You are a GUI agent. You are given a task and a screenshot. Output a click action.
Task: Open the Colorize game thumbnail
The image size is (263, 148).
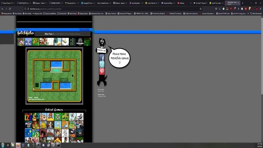pyautogui.click(x=28, y=117)
